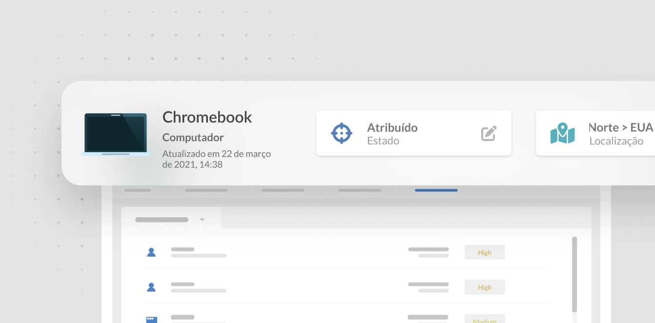Click the High badge in the first row

[484, 252]
